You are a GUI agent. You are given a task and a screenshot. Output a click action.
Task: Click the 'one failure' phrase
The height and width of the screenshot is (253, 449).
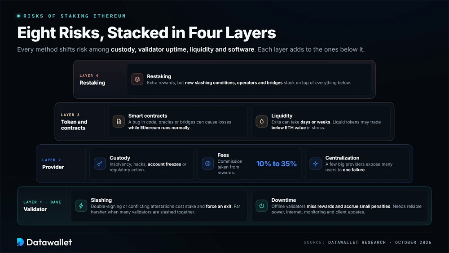pos(354,170)
